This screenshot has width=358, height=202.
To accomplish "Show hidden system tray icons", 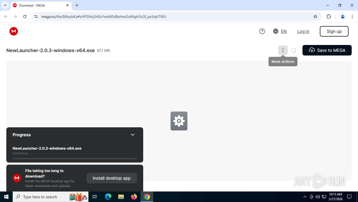I will point(305,197).
